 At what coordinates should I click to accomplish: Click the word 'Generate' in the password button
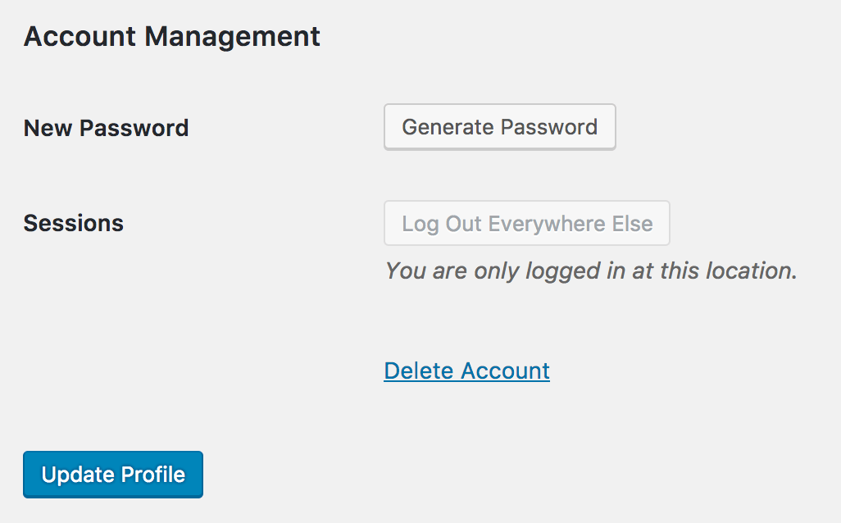[448, 127]
